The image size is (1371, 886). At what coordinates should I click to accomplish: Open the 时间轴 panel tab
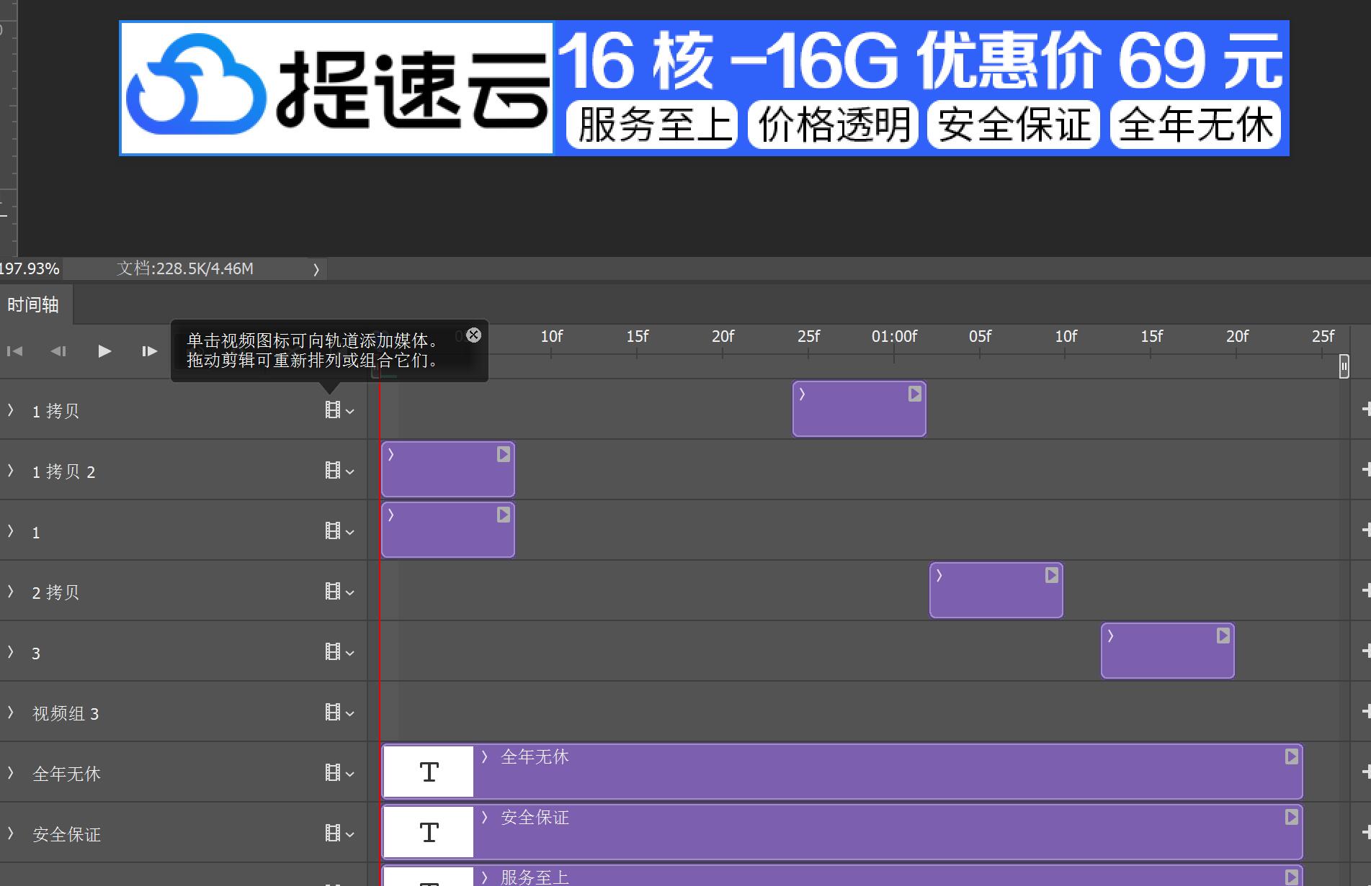tap(33, 304)
